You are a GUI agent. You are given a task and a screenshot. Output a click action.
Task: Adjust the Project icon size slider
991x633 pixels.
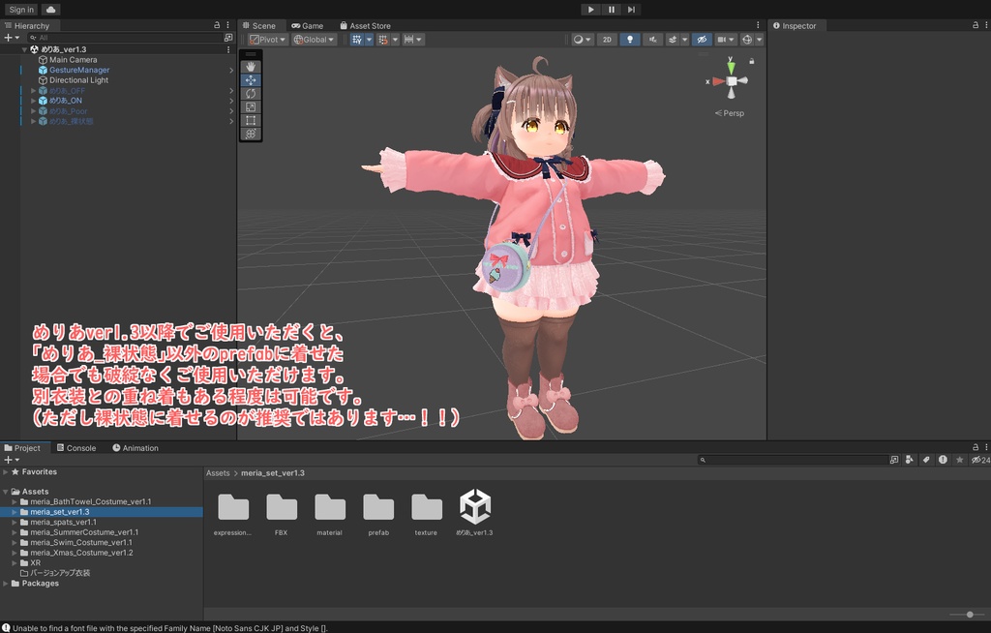tap(971, 613)
